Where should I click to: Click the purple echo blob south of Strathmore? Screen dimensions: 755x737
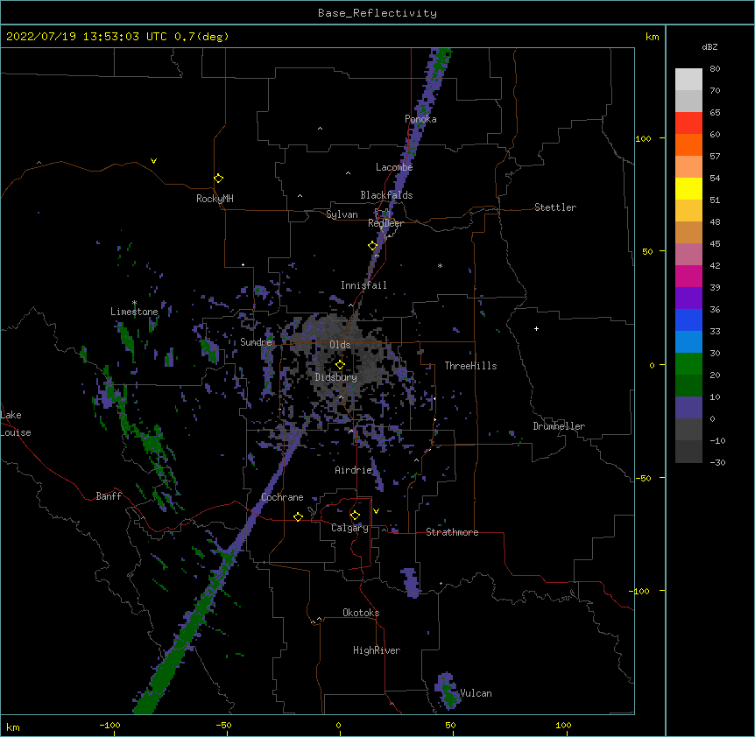point(410,583)
